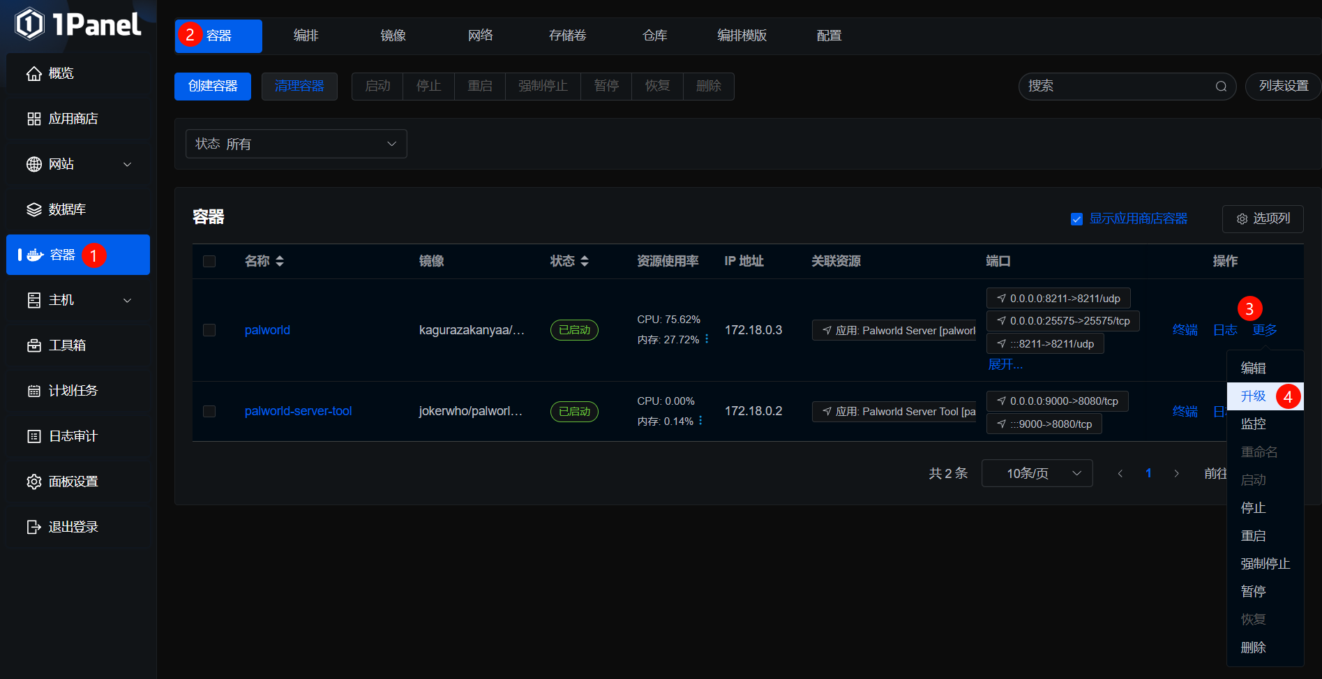Sort by 名称 using the sort arrows
The image size is (1322, 679).
(x=280, y=261)
